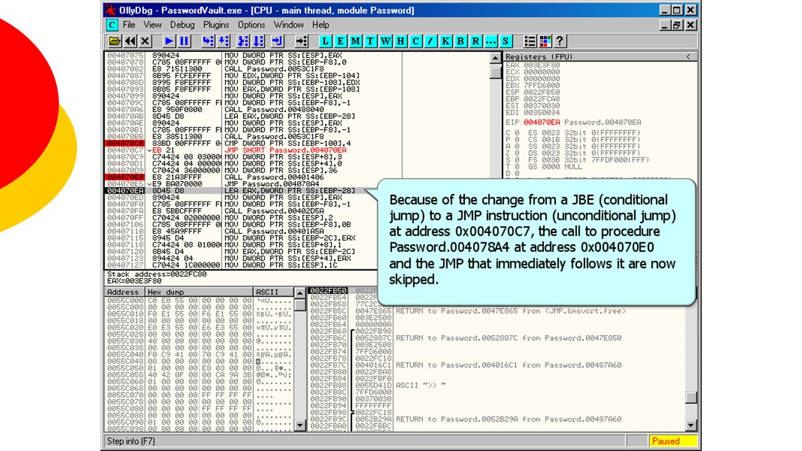The height and width of the screenshot is (451, 802).
Task: Show Breakpoints with B button
Action: click(461, 41)
